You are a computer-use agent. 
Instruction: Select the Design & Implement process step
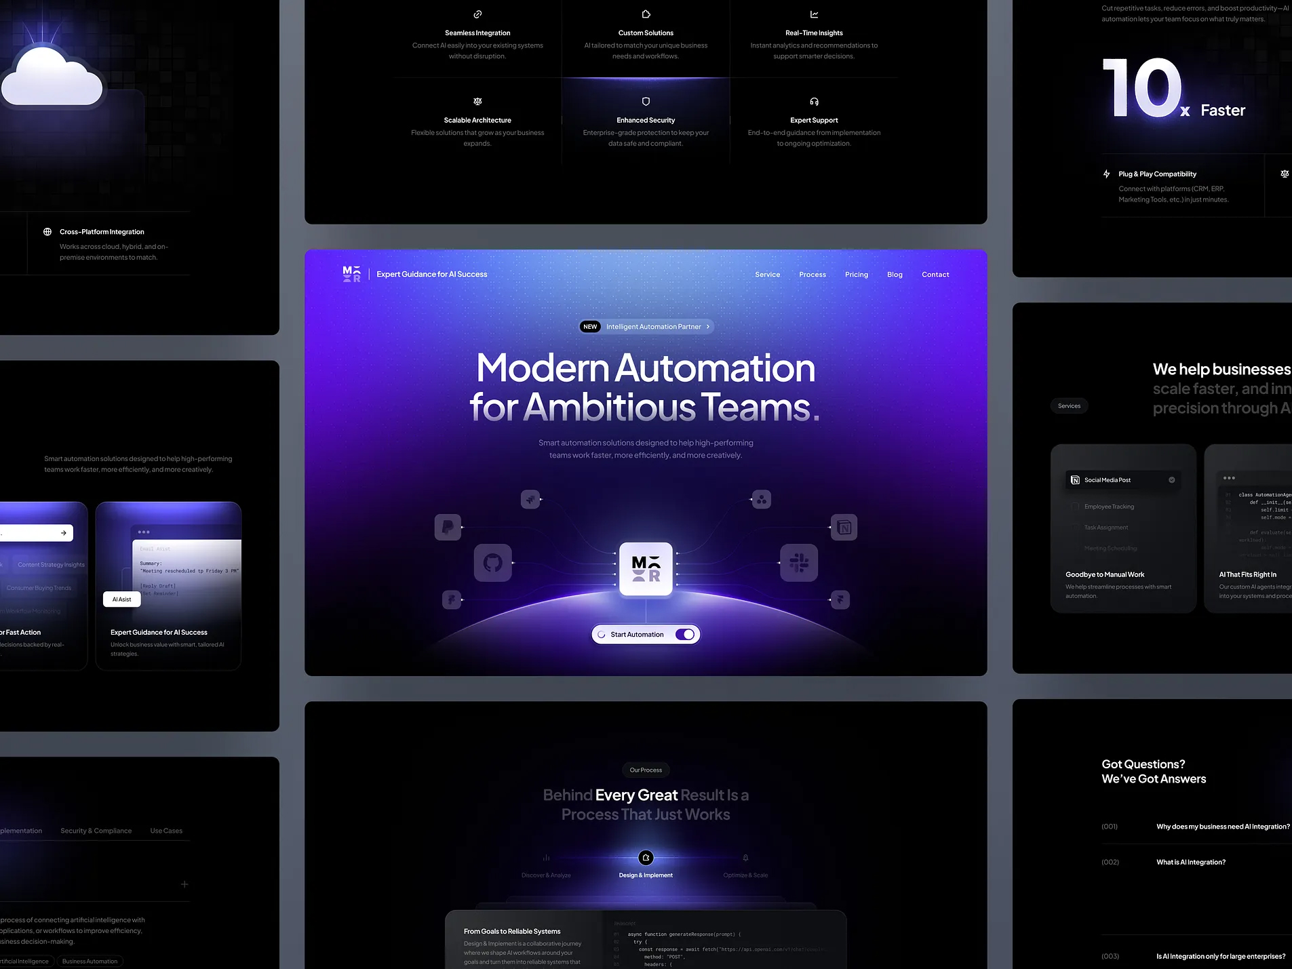646,858
